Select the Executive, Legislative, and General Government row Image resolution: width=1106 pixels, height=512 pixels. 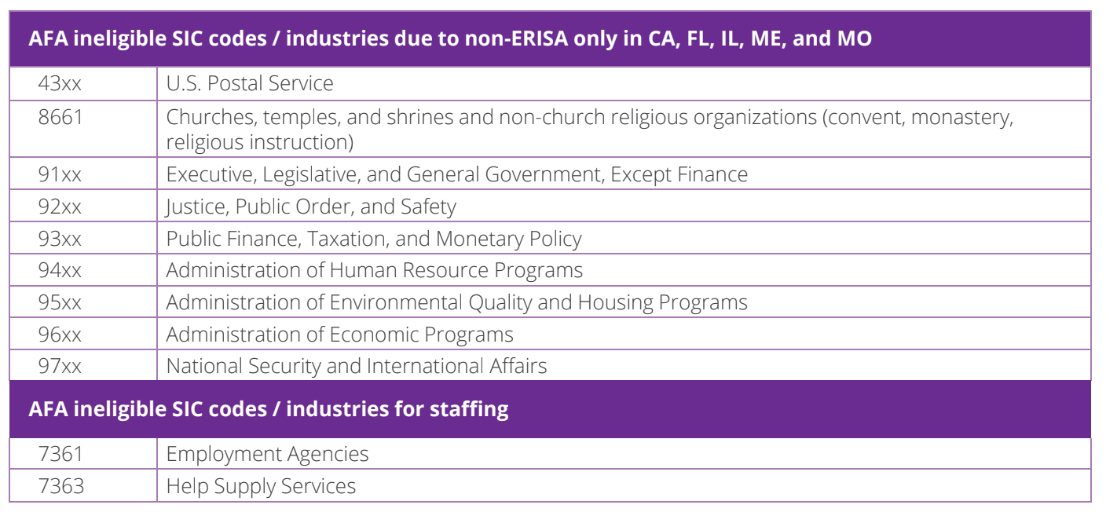tap(456, 174)
